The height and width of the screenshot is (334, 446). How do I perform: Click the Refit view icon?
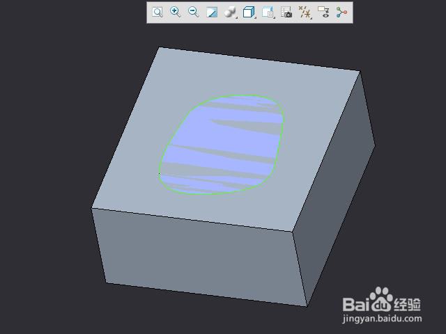tap(157, 13)
